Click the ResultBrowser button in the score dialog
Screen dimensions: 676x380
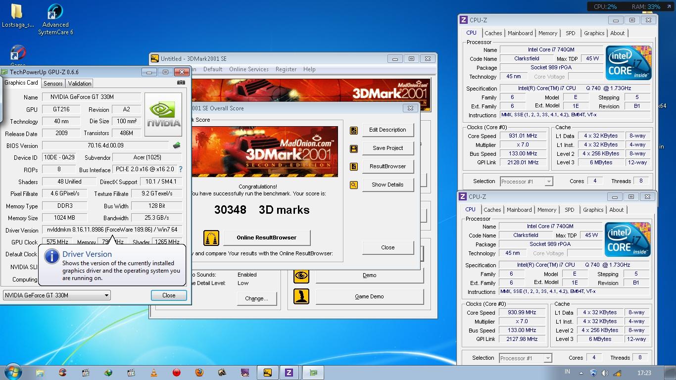click(x=387, y=166)
